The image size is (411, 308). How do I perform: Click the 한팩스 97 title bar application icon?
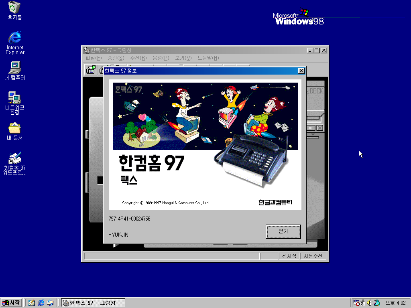pyautogui.click(x=87, y=50)
